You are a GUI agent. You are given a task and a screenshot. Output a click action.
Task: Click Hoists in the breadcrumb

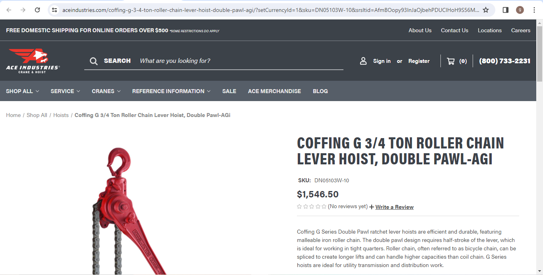[x=61, y=115]
